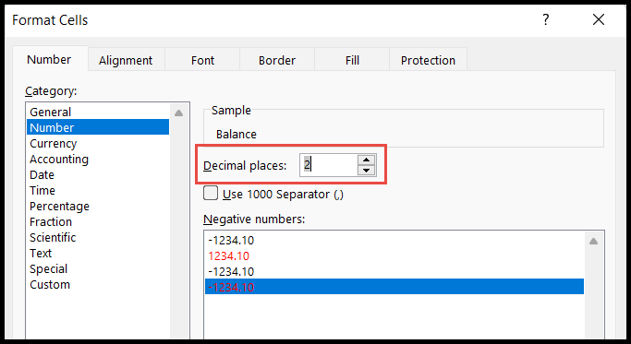Image resolution: width=631 pixels, height=344 pixels.
Task: Pick the Custom category
Action: point(98,284)
